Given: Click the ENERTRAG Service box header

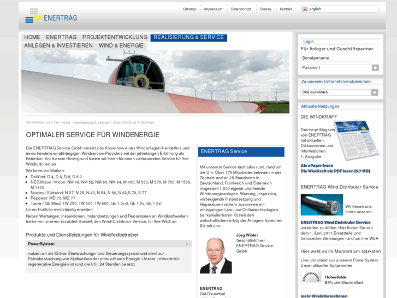Looking at the screenshot, I should coord(241,151).
